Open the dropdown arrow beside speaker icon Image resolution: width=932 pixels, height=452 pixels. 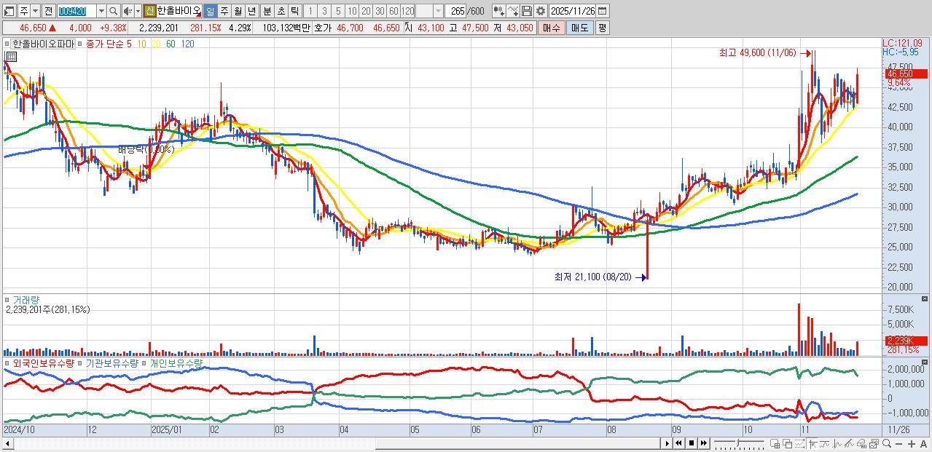(138, 11)
